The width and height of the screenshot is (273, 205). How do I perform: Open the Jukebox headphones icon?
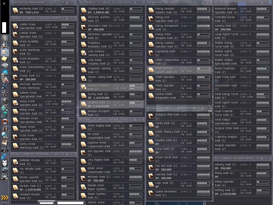click(5, 149)
